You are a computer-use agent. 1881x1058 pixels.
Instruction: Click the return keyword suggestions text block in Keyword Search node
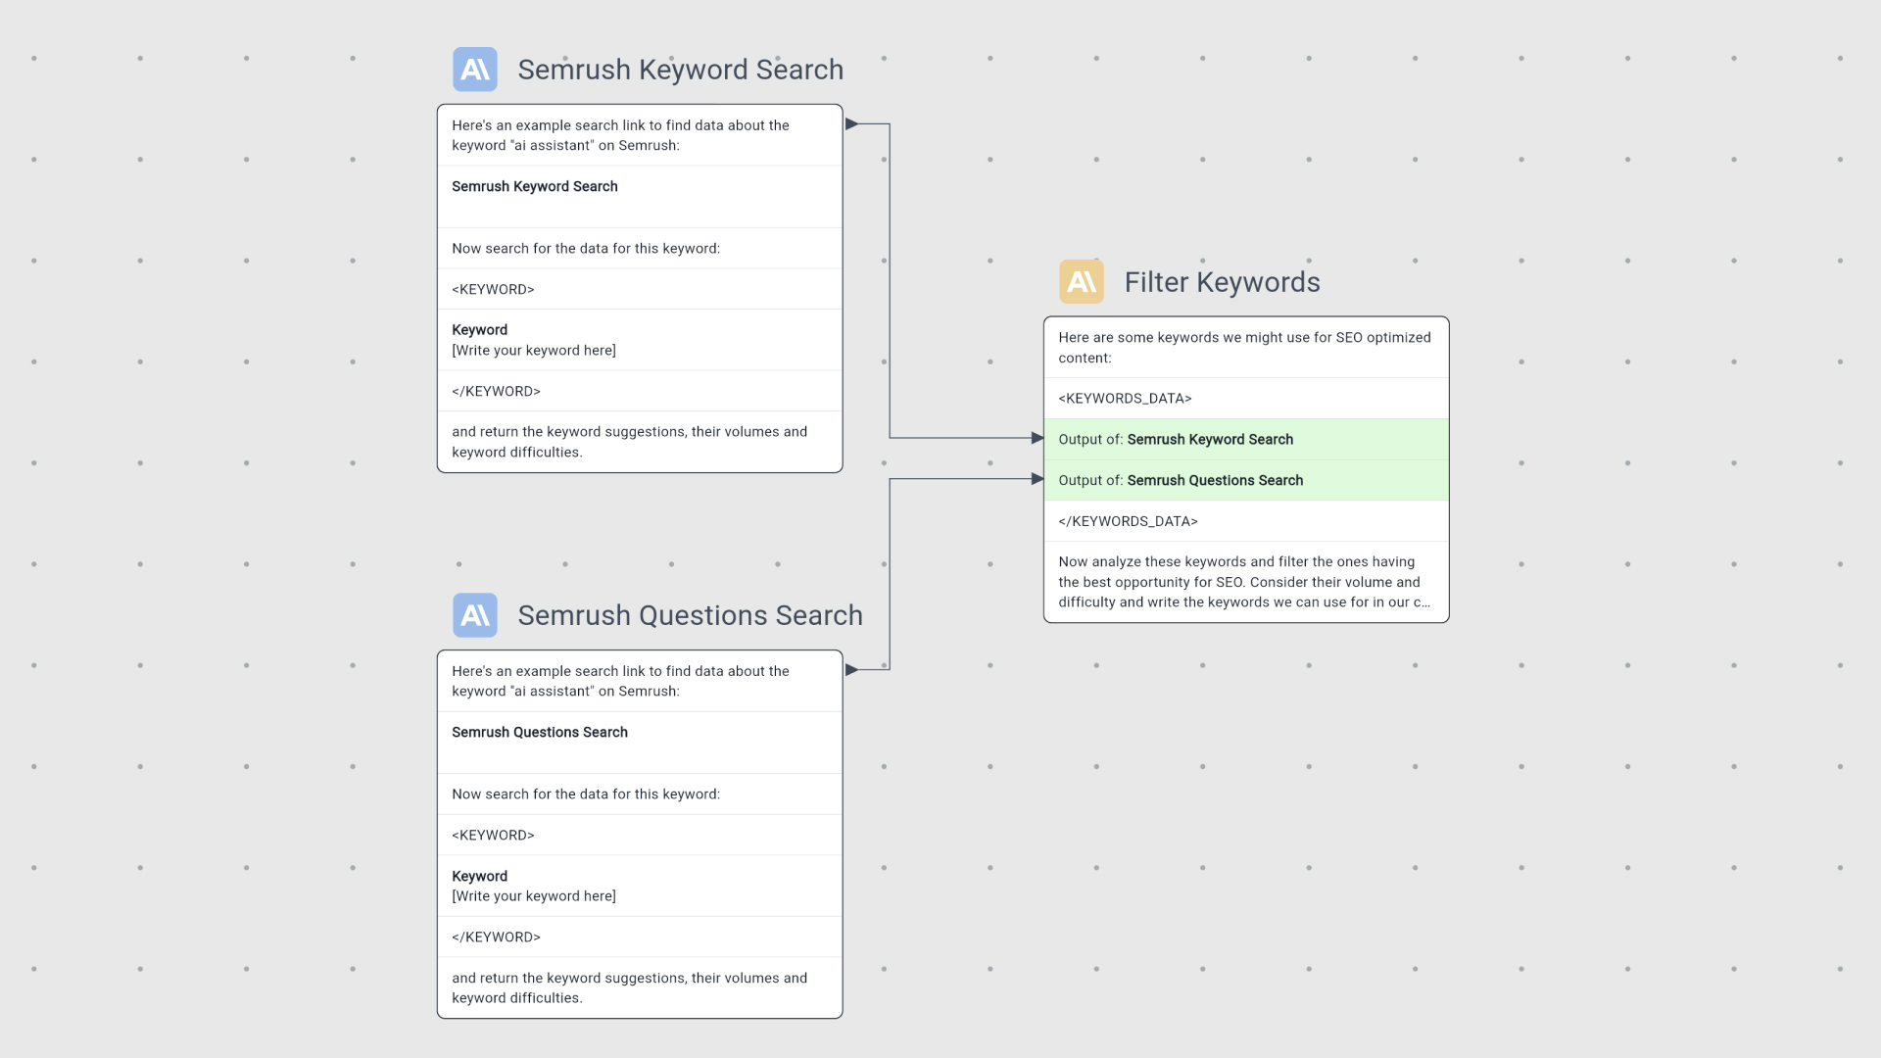(x=630, y=442)
